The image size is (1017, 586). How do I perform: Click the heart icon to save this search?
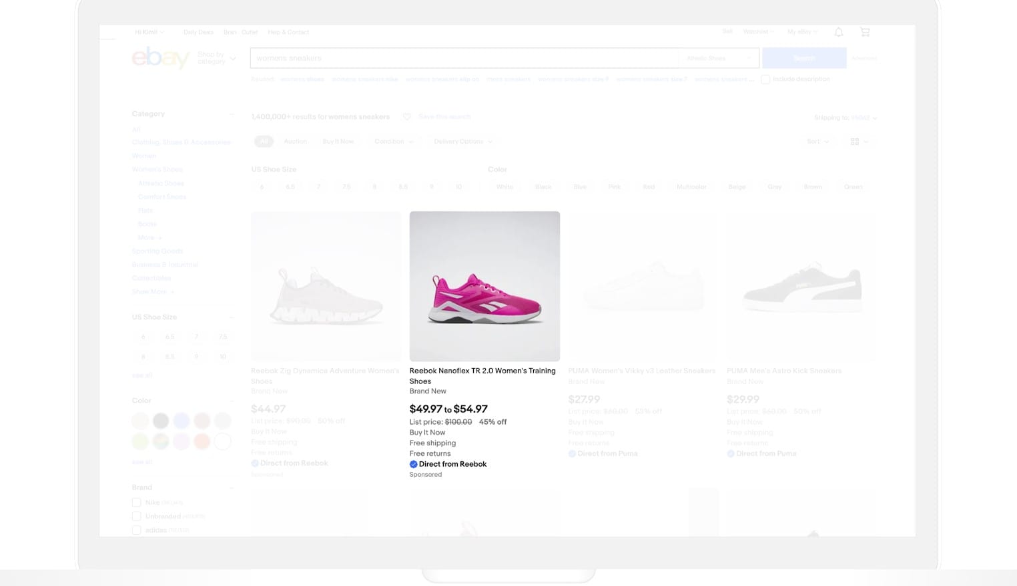click(407, 117)
